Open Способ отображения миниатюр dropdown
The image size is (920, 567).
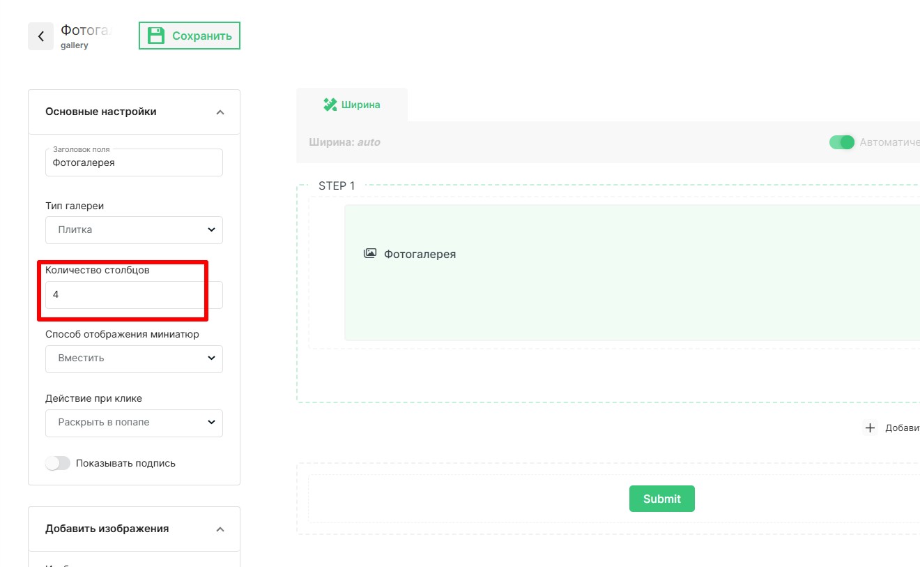point(134,358)
